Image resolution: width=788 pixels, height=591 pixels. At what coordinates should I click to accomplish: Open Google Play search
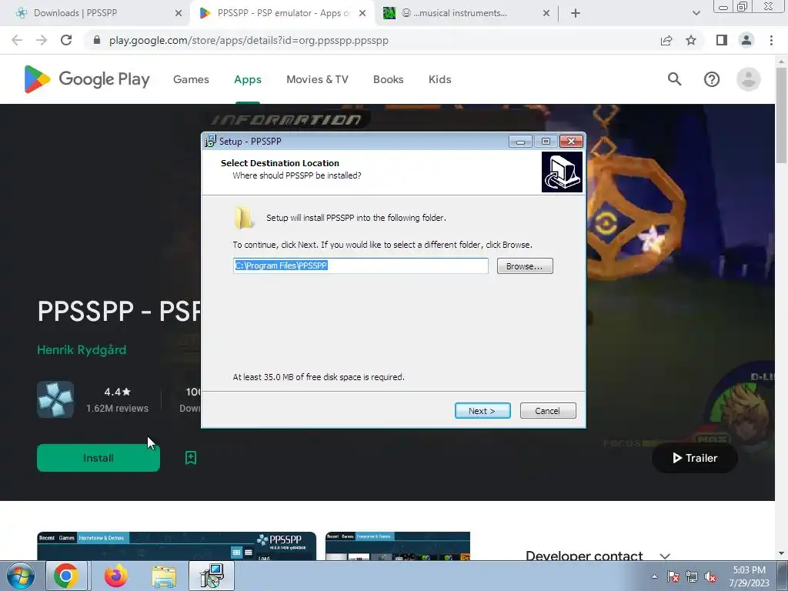674,79
